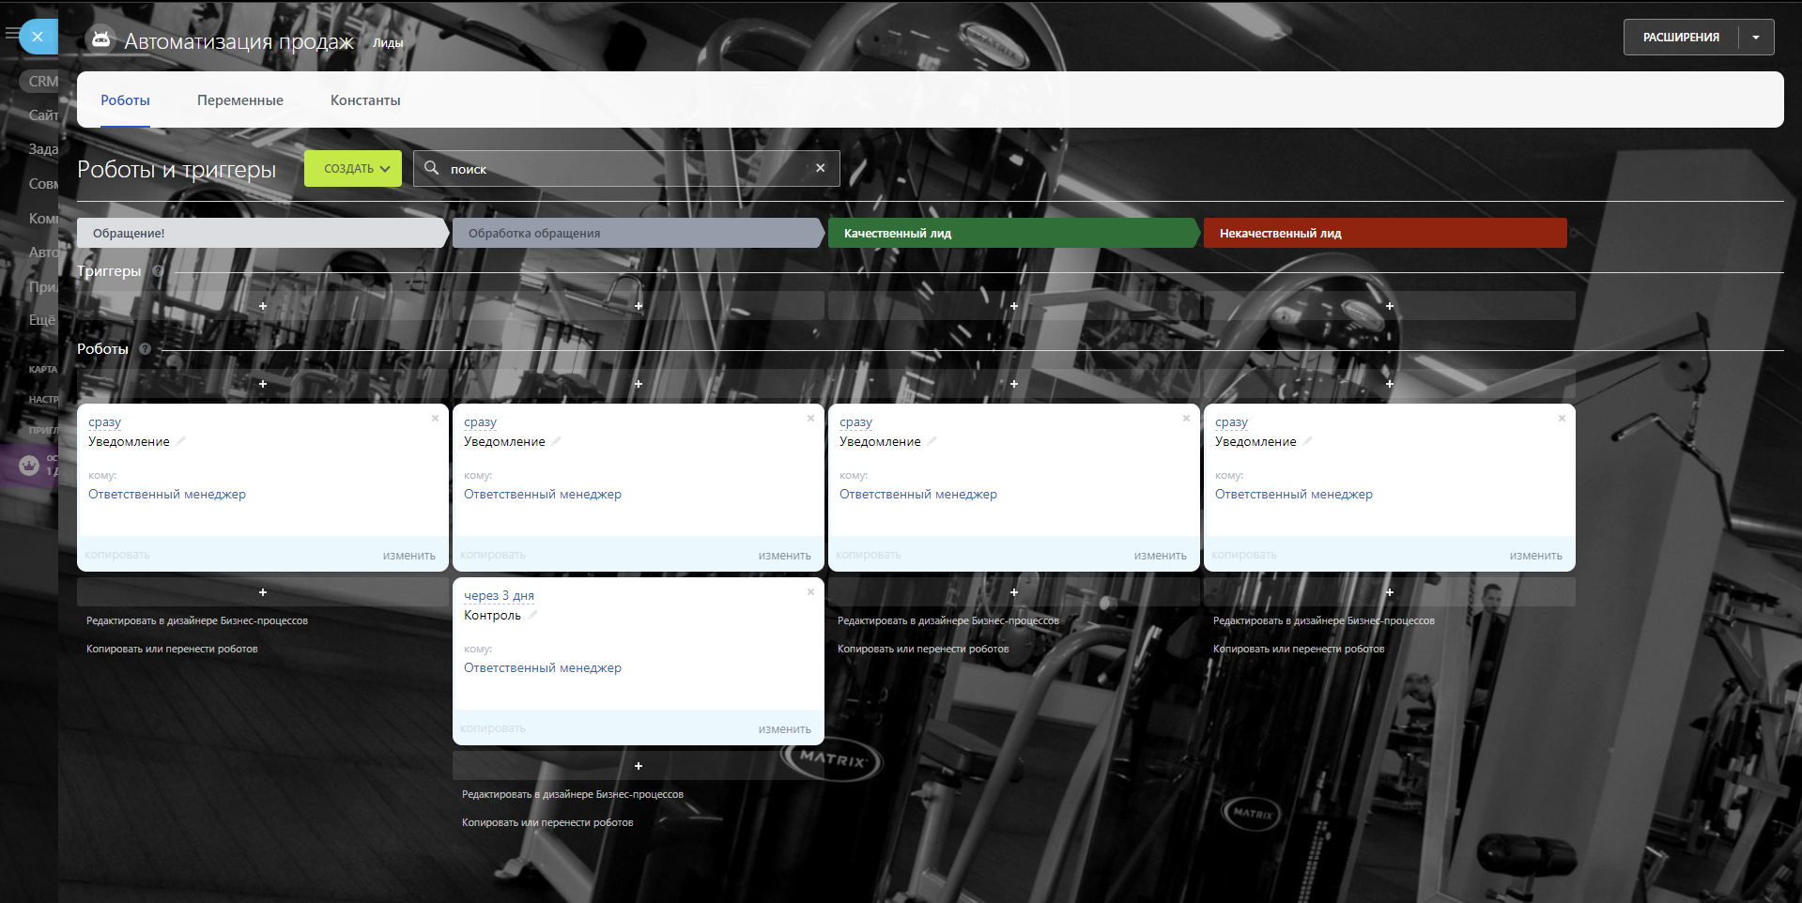Change сразу delay in Обработка обращения robot
1802x903 pixels.
tap(480, 422)
